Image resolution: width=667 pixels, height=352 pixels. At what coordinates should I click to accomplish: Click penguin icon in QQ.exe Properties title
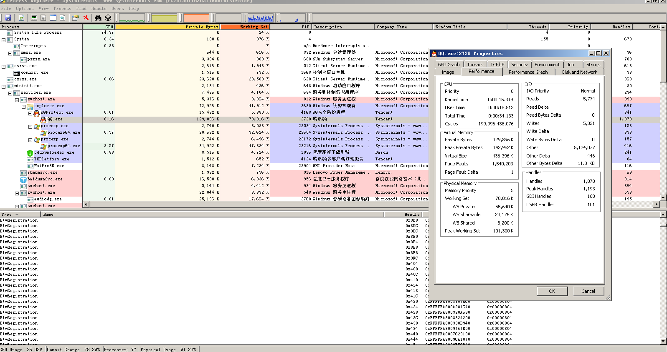click(x=434, y=53)
